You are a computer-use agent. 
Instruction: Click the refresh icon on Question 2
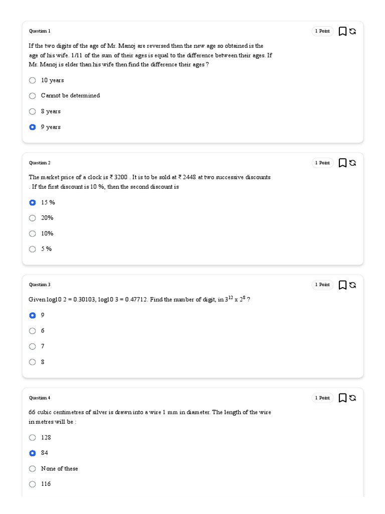(352, 163)
